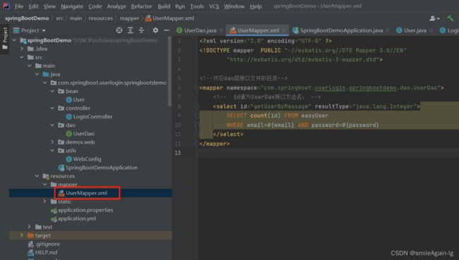Click the mapper breadcrumb in navigation bar

129,18
